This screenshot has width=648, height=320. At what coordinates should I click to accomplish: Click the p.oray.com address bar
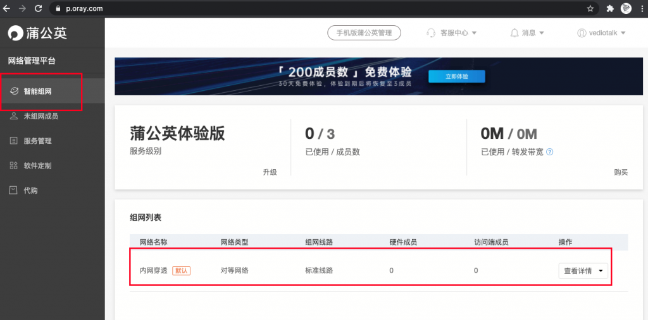[325, 8]
